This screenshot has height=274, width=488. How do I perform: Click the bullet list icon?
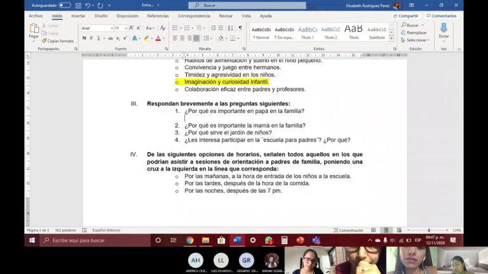(175, 28)
